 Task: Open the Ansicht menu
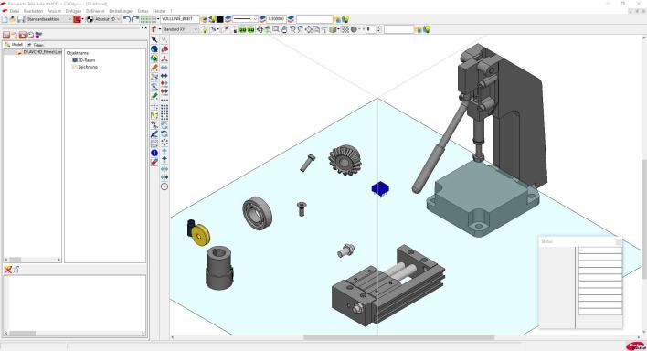(x=54, y=11)
